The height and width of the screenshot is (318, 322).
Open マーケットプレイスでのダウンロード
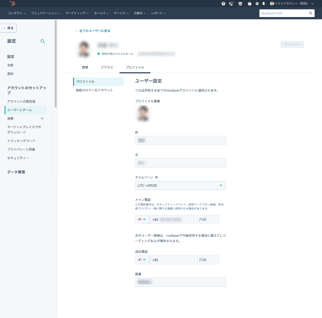[x=24, y=130]
